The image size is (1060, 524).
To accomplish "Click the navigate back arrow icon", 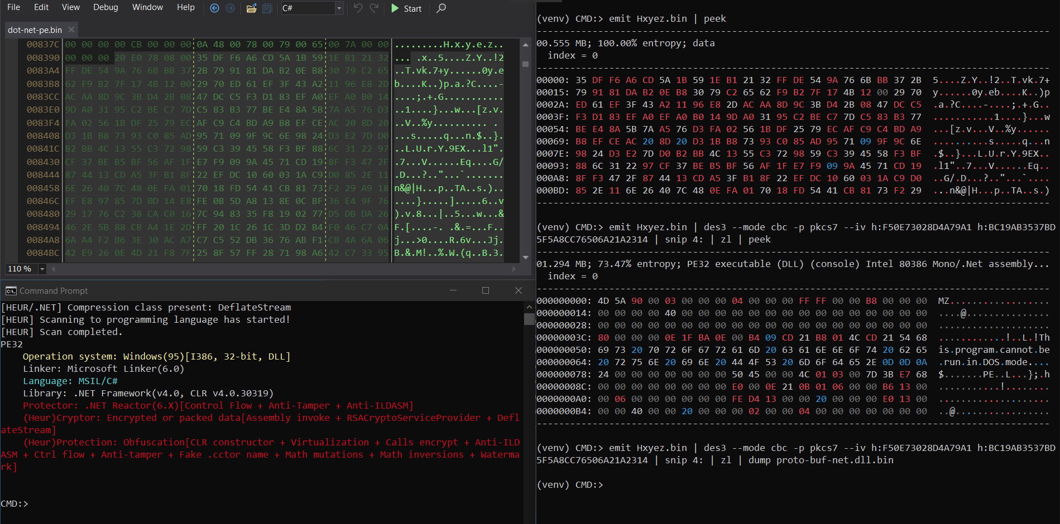I will tap(214, 8).
